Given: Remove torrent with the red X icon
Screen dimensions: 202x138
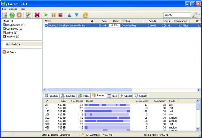Looking at the screenshot, I should (x=37, y=15).
